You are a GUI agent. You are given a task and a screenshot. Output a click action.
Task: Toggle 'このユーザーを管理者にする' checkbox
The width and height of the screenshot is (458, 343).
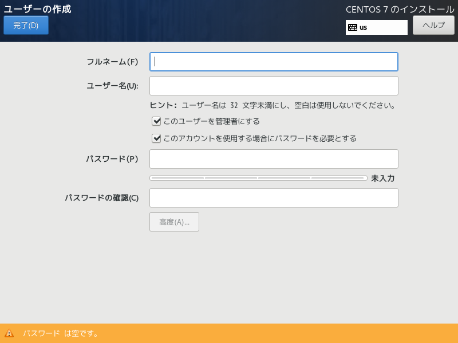(156, 121)
